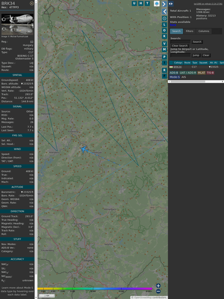Click the altitude color scale bar
Screen dimensions: 224x299
click(95, 289)
